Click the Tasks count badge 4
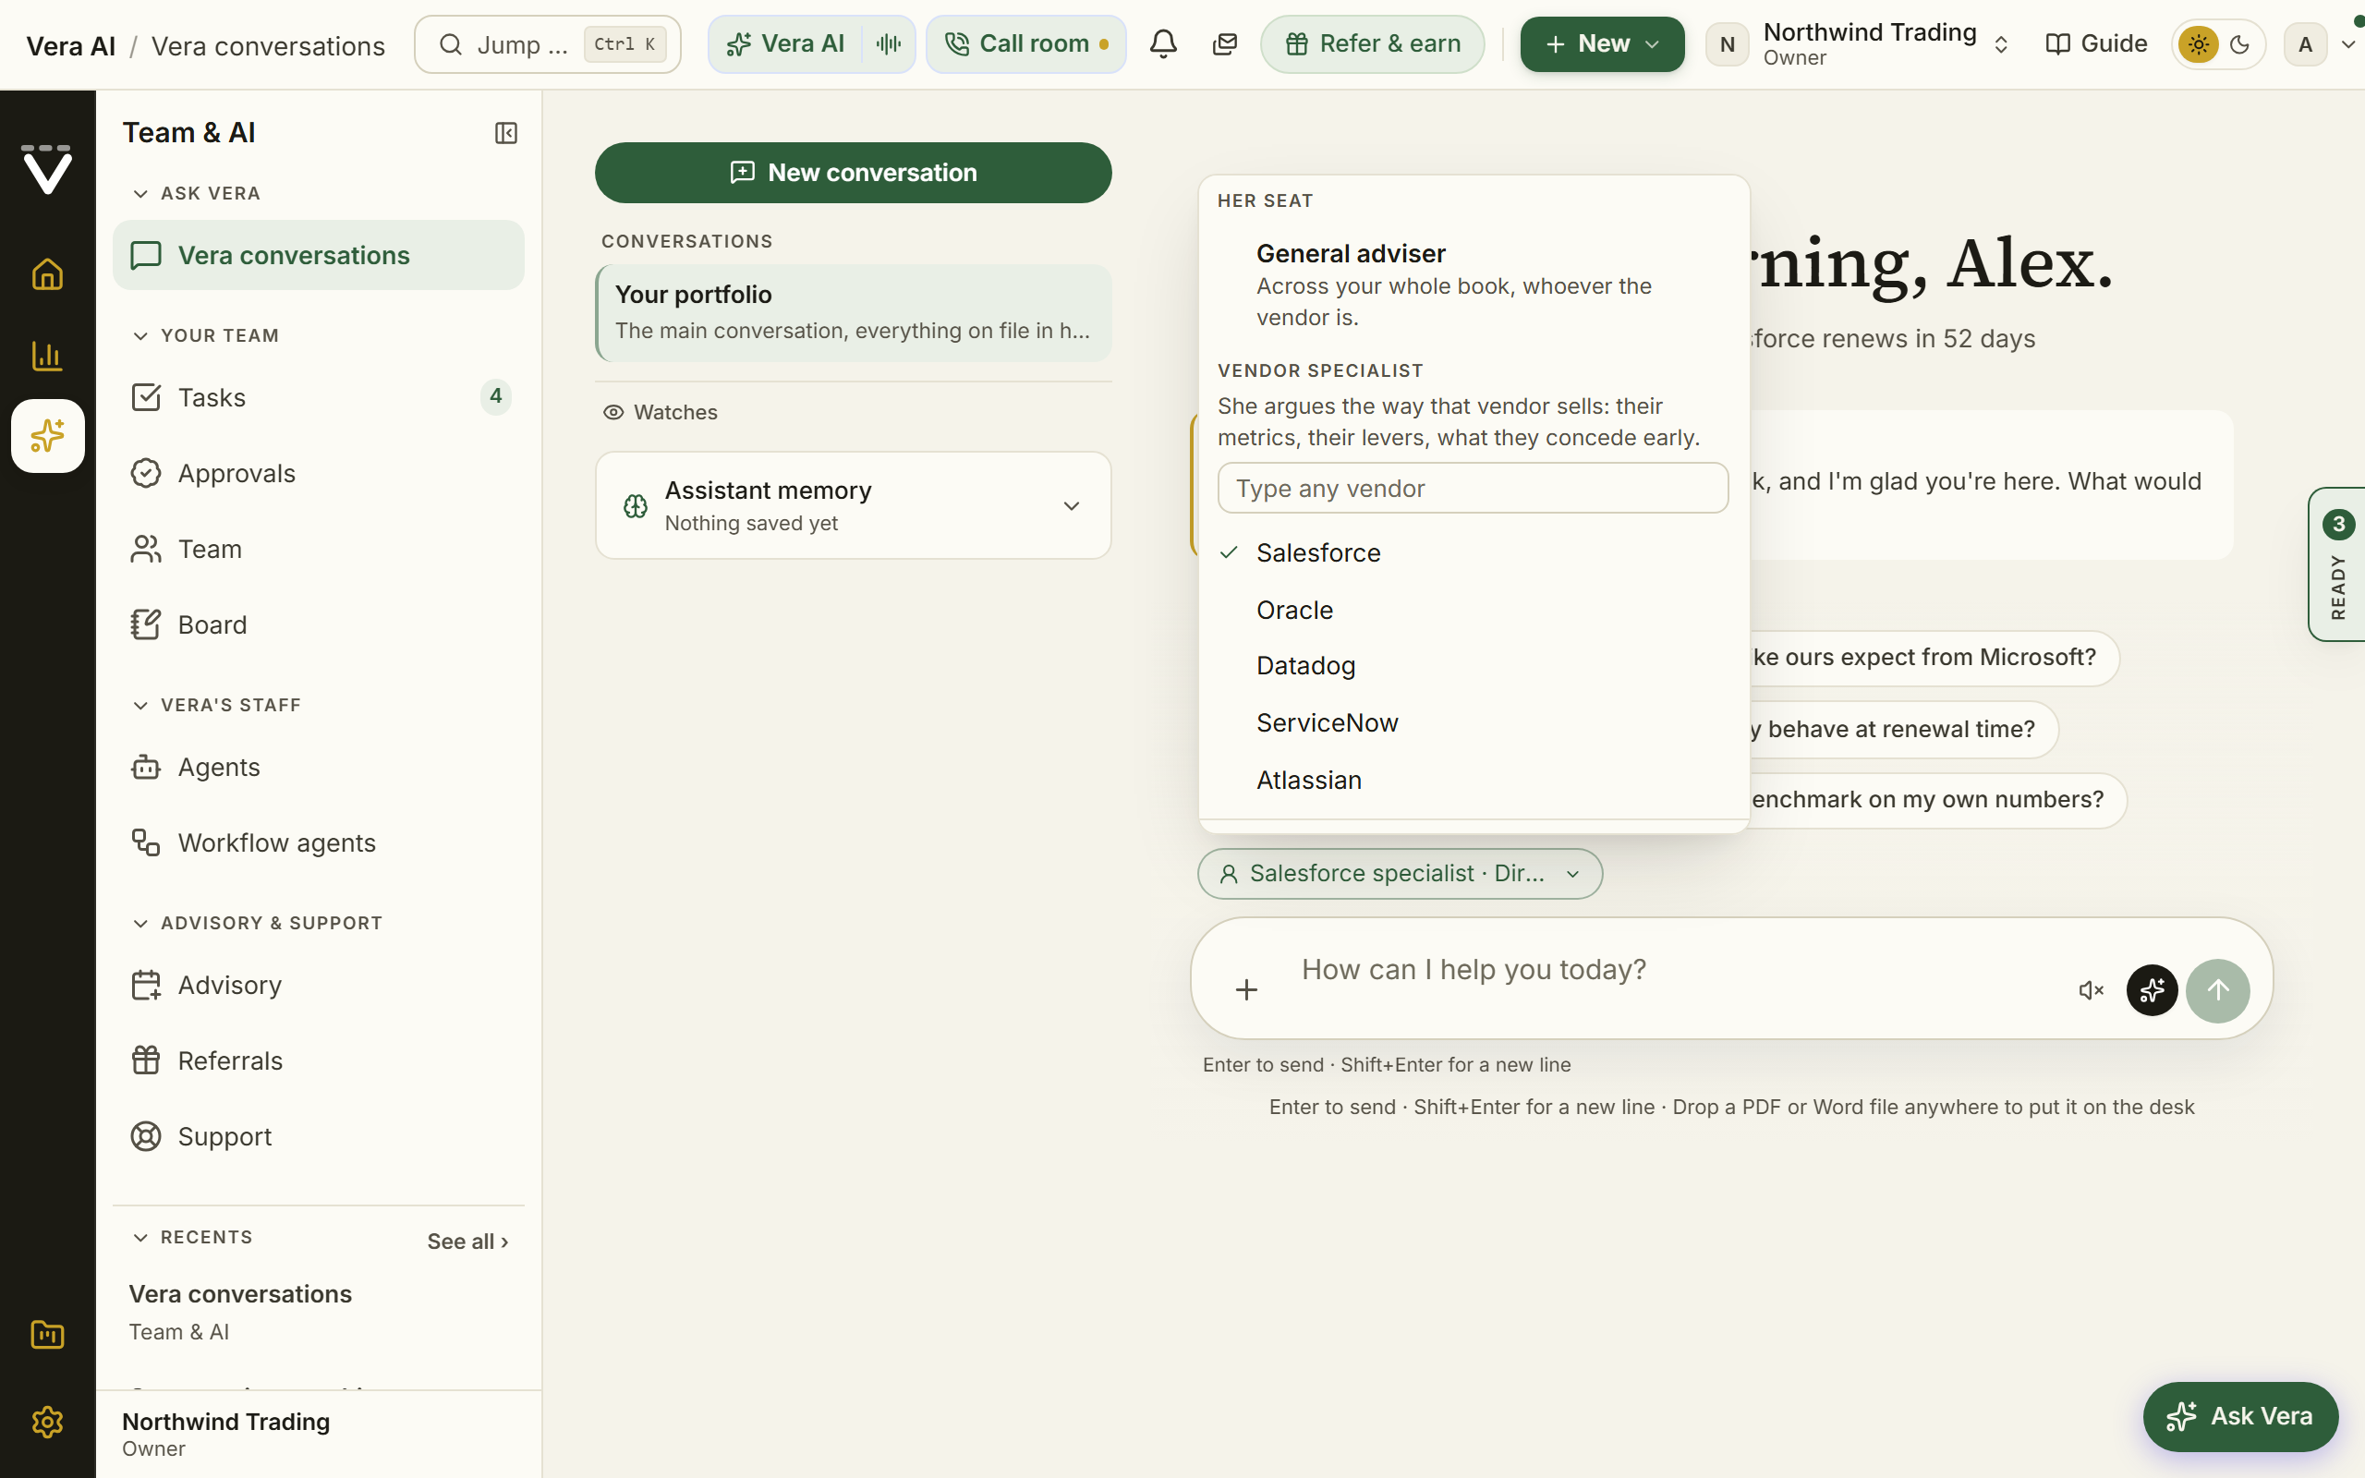The height and width of the screenshot is (1478, 2365). click(495, 396)
